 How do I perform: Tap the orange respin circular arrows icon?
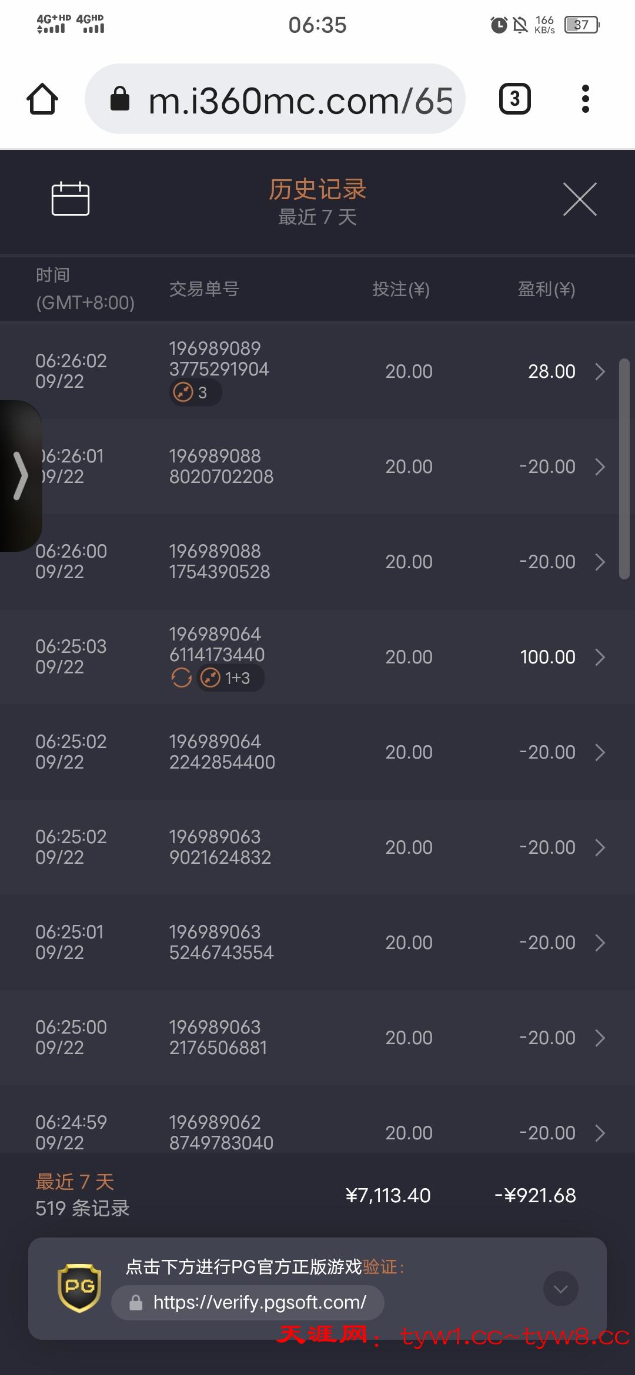pyautogui.click(x=182, y=678)
